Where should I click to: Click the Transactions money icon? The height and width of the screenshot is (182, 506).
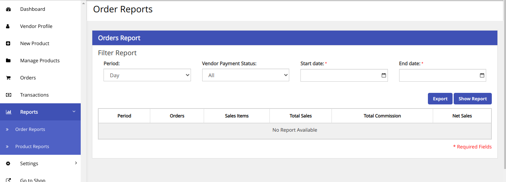pos(8,95)
